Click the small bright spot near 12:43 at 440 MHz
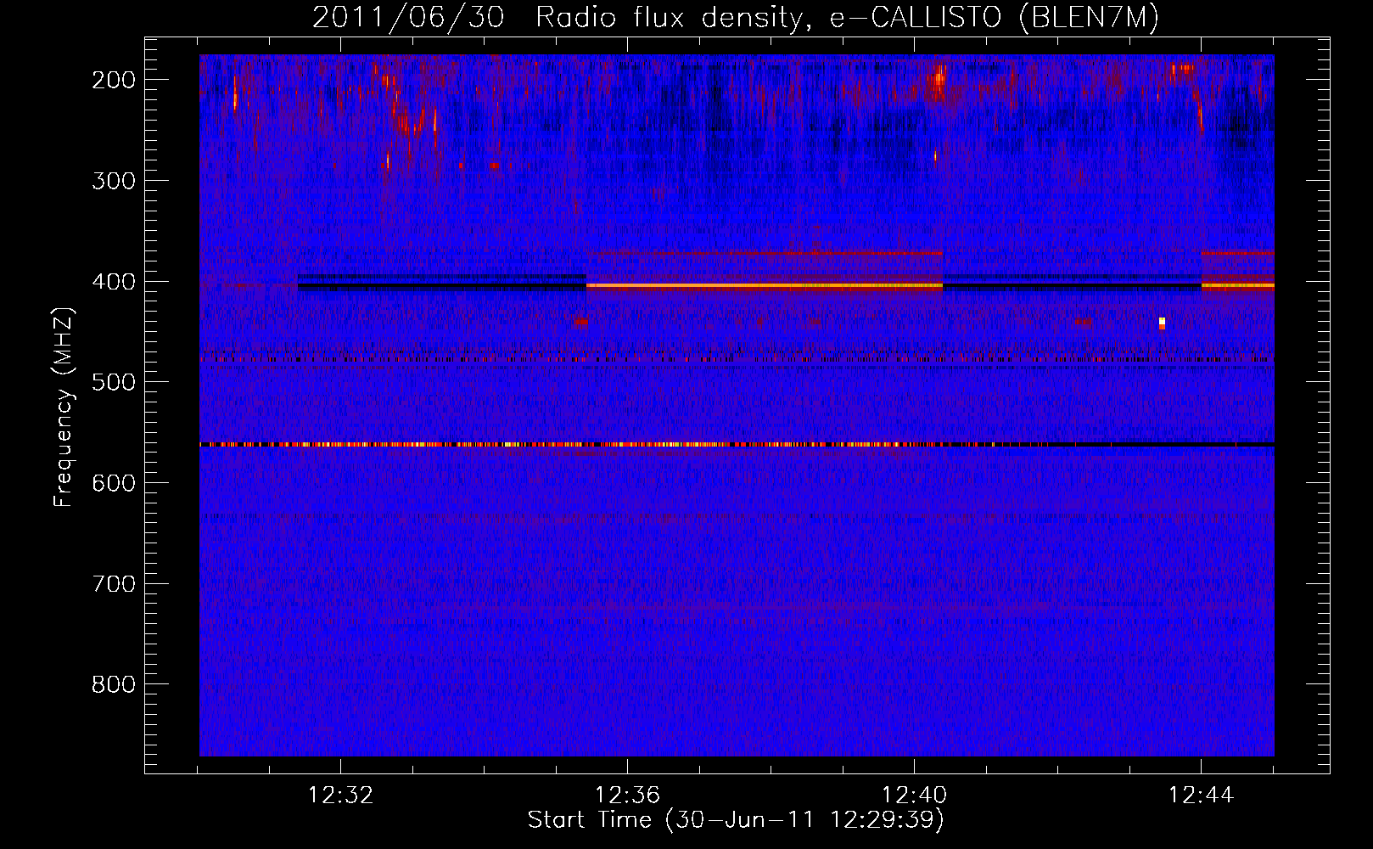 pos(1162,323)
